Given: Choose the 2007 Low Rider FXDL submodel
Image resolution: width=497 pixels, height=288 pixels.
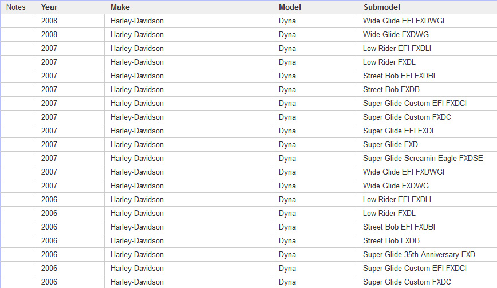Looking at the screenshot, I should coord(389,62).
